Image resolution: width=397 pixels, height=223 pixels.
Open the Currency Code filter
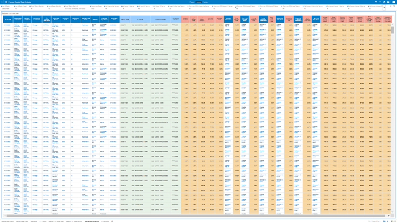pyautogui.click(x=96, y=6)
